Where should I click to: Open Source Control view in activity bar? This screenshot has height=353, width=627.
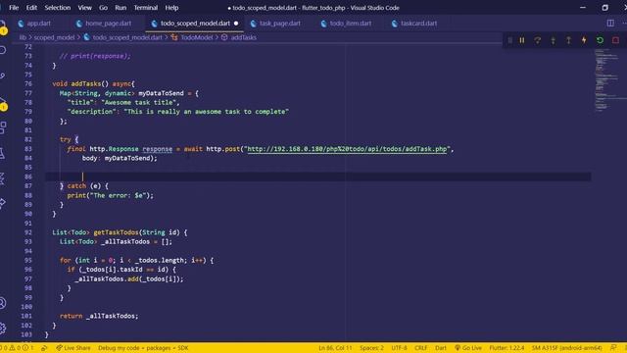[x=3, y=76]
